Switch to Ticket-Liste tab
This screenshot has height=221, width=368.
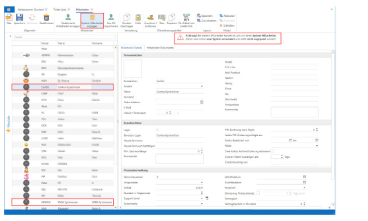pyautogui.click(x=59, y=9)
